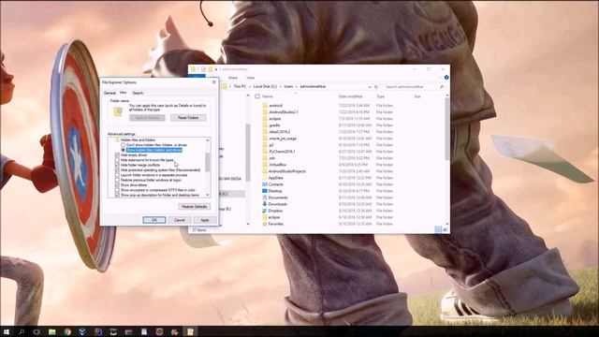Close the File Explorer Options dialog
The image size is (599, 337).
click(214, 82)
